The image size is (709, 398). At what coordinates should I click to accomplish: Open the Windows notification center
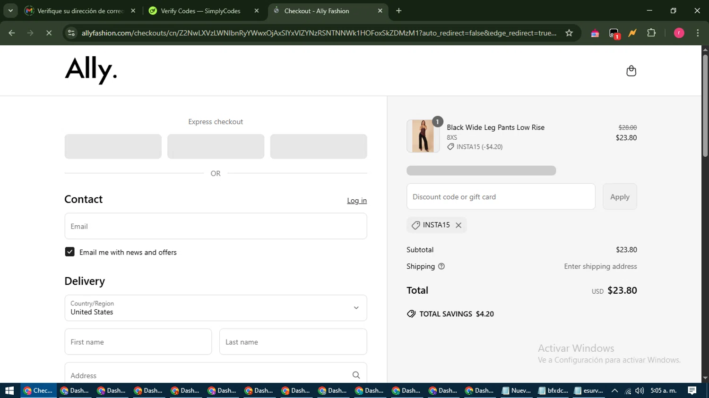[692, 390]
